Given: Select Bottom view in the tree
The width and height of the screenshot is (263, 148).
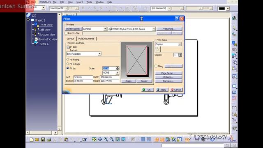Looking at the screenshot, I should [47, 35].
